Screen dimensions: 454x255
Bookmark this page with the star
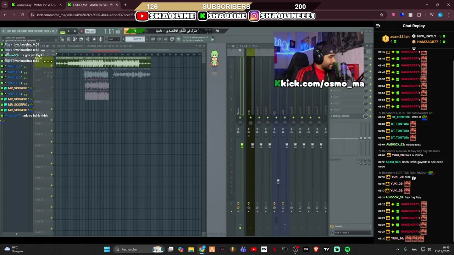[382, 15]
